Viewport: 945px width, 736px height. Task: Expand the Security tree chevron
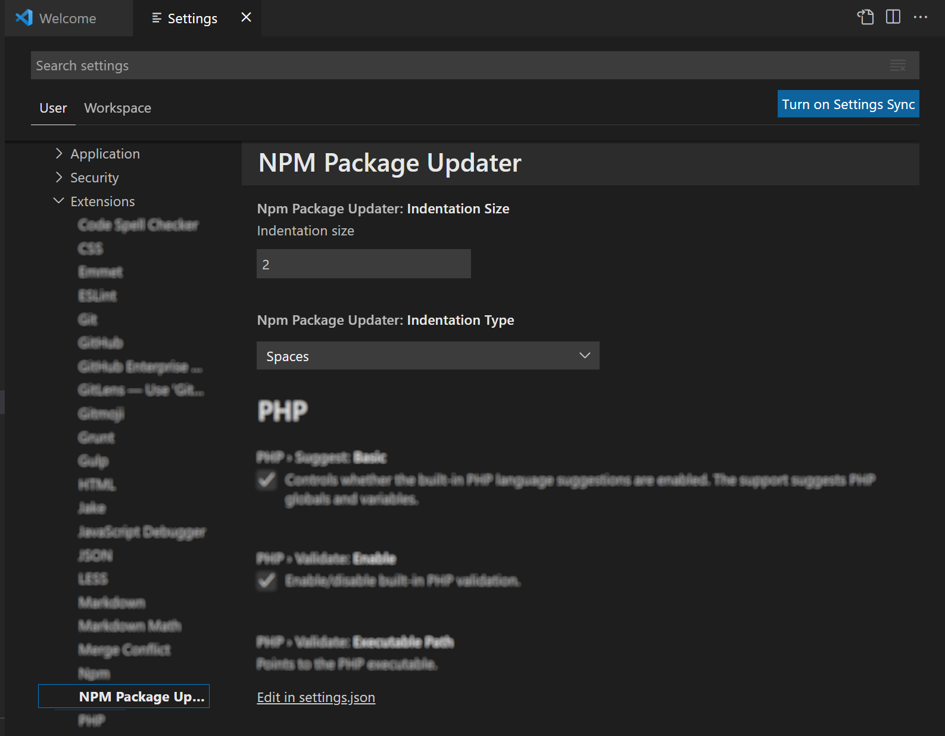coord(58,178)
